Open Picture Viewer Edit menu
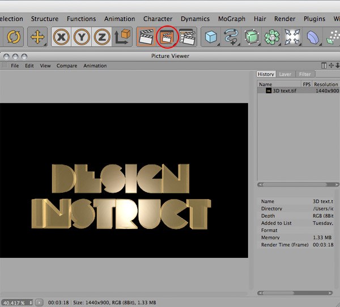 pos(29,66)
